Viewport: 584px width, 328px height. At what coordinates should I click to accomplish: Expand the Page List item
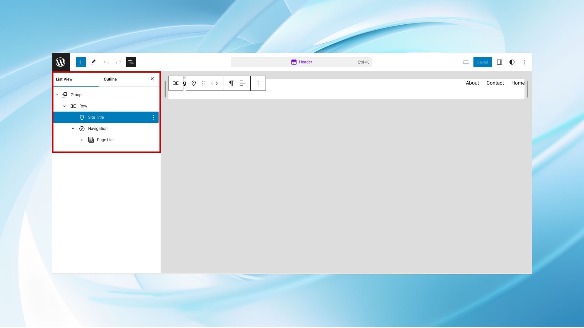[x=82, y=140]
